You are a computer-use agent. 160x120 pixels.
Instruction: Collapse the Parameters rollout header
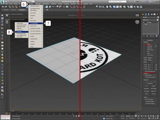(x=150, y=40)
